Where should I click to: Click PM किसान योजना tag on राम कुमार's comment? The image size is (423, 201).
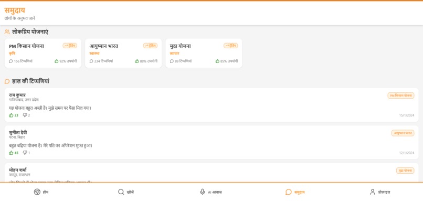[x=401, y=96]
